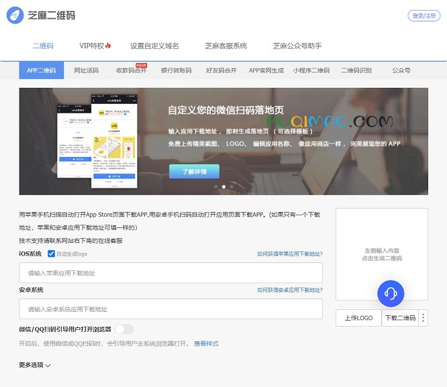Open the 如何获得苹果应用下载地址? link
447x387 pixels.
tap(290, 254)
